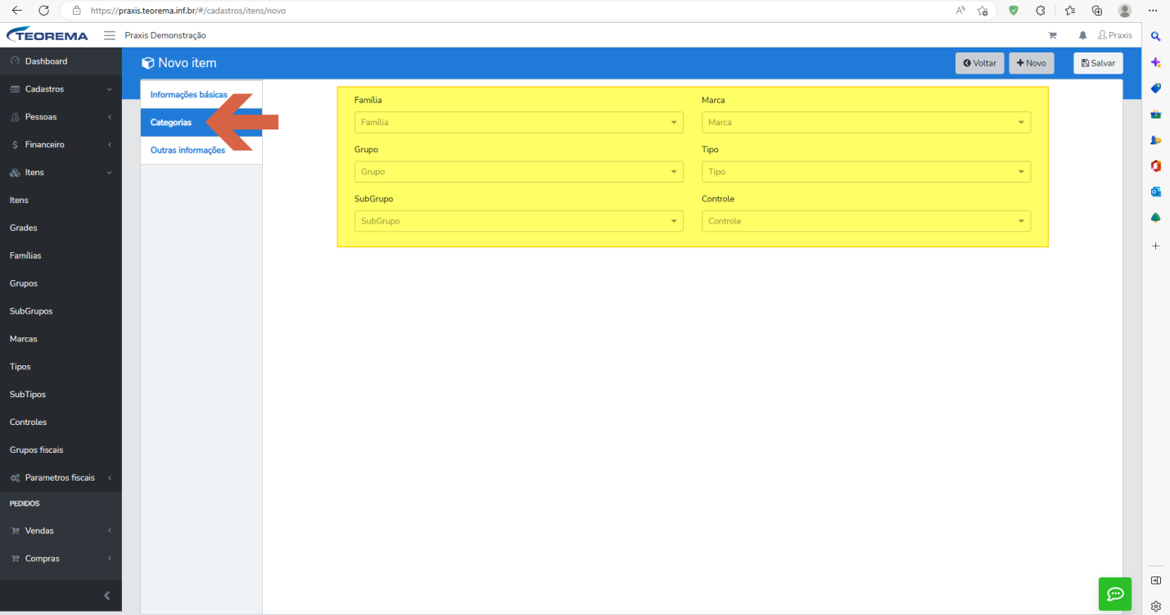The height and width of the screenshot is (615, 1170).
Task: Expand Parametros fiscais in the sidebar
Action: coord(61,477)
